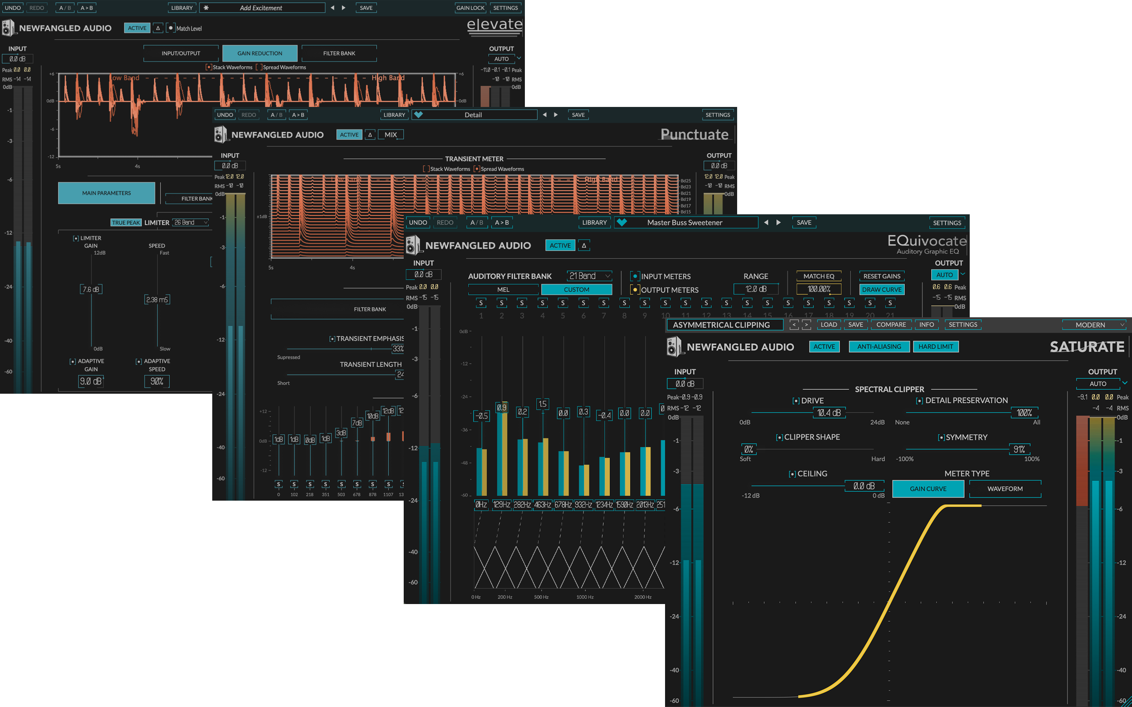
Task: Toggle Adaptive Speed checkbox in Elevate
Action: pyautogui.click(x=138, y=361)
